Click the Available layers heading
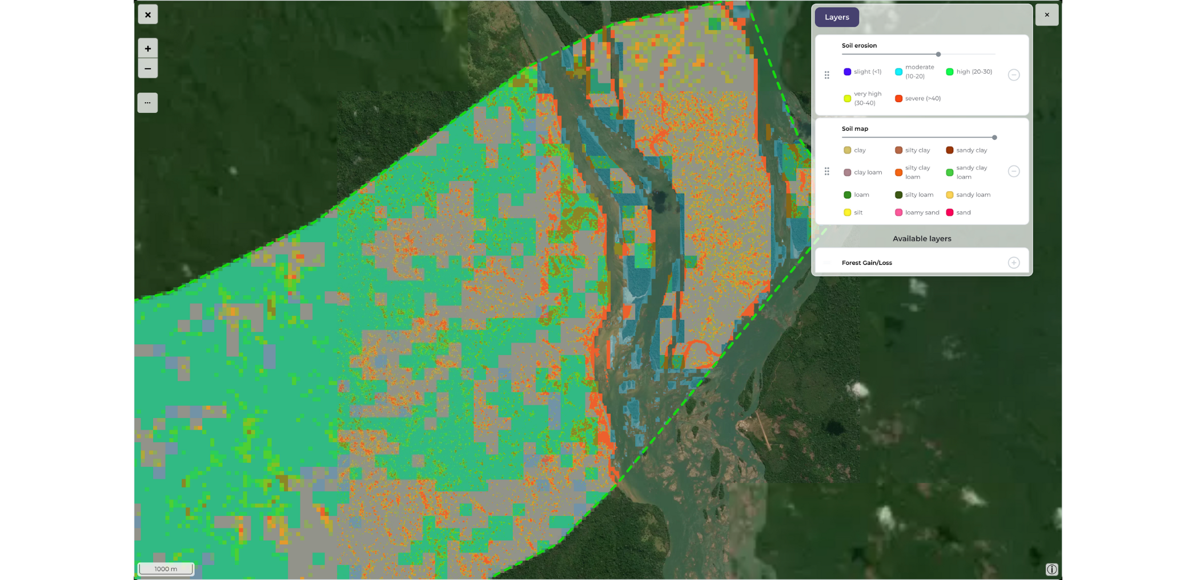The image size is (1196, 580). coord(922,239)
